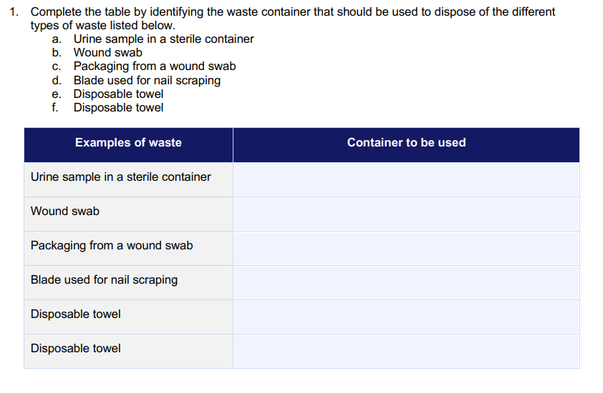
Task: Click the bottom 'Disposable towel' table cell
Action: 128,351
